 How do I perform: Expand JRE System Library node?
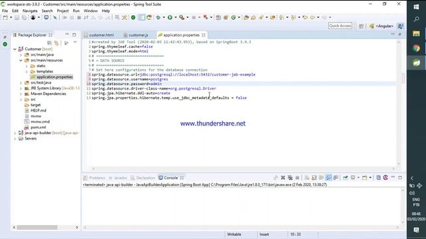click(x=21, y=88)
